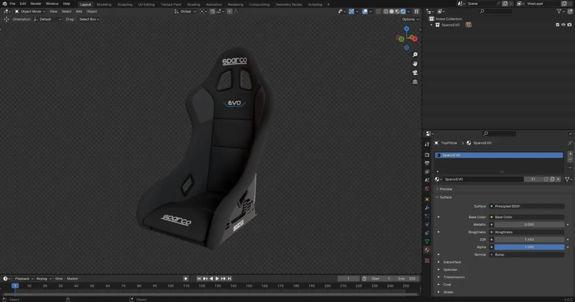The image size is (575, 302).
Task: Open the Playback dropdown in timeline
Action: (x=24, y=279)
